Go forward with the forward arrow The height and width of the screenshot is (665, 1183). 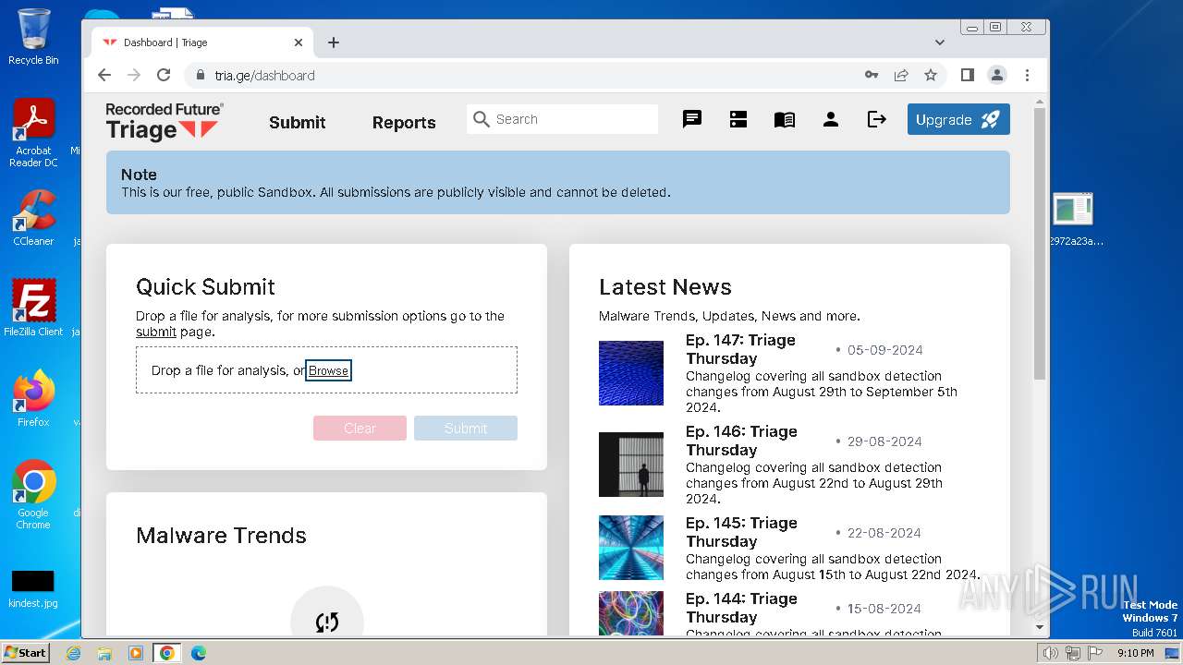134,75
